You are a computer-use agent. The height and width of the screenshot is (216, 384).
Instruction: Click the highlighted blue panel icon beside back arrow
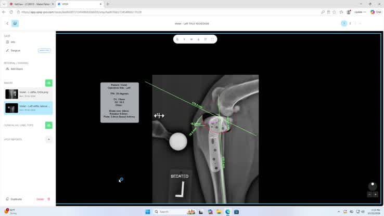coord(15,23)
